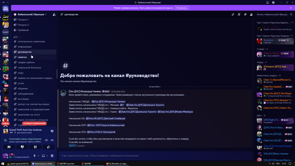
Task: Open the inbox icon in title bar
Action: pos(268,2)
